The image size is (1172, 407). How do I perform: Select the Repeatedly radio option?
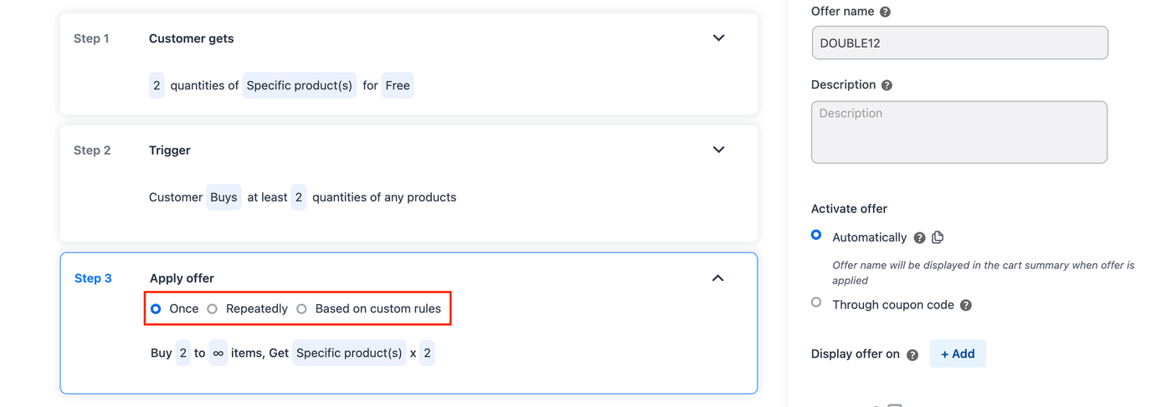point(213,309)
